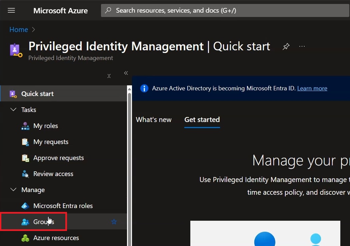Click the Approve requests icon

tap(25, 158)
